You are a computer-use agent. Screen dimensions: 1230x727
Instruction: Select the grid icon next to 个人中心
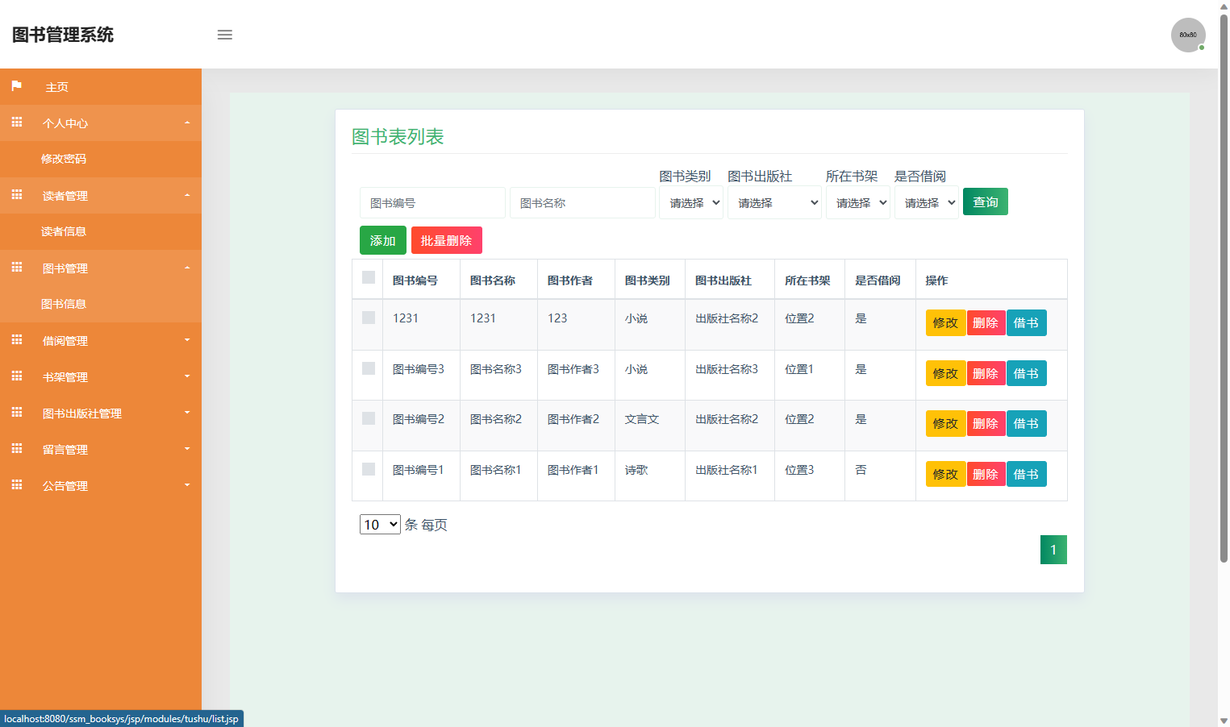[x=16, y=123]
